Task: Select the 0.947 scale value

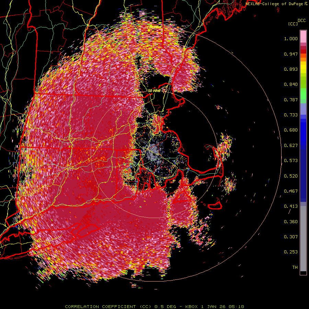Action: pos(291,54)
